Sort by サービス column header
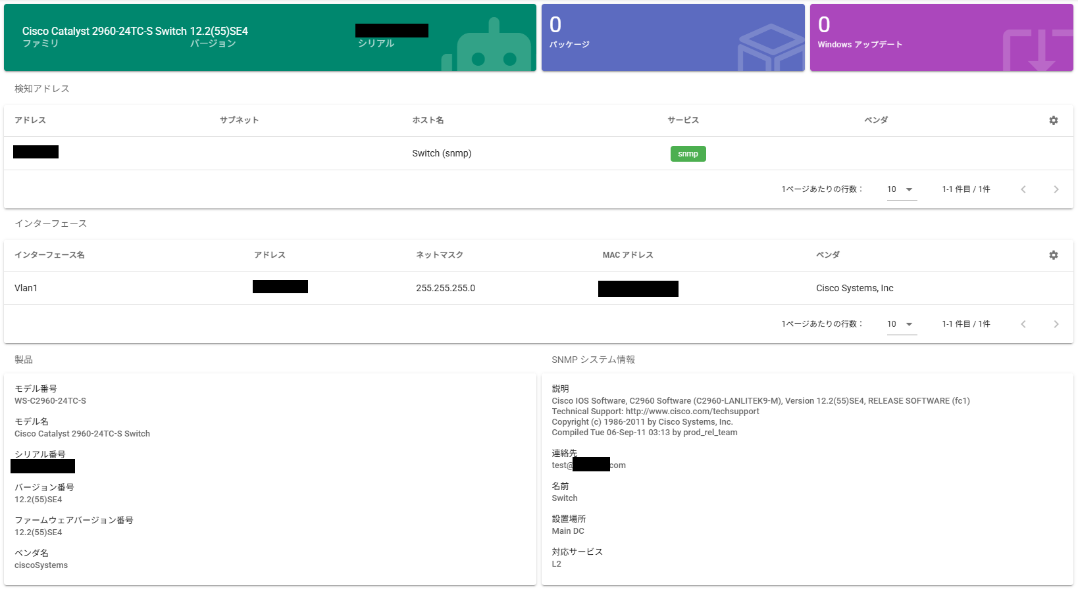 coord(683,120)
